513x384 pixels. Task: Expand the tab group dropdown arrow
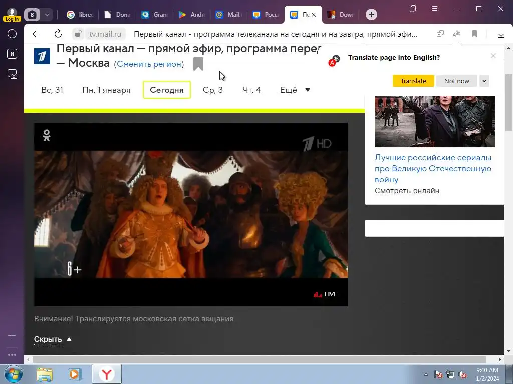coord(47,14)
